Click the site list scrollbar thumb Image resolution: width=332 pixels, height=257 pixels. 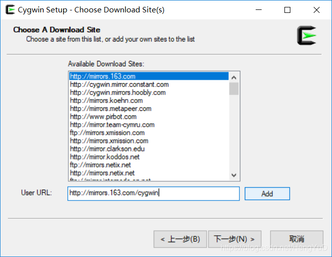[234, 89]
